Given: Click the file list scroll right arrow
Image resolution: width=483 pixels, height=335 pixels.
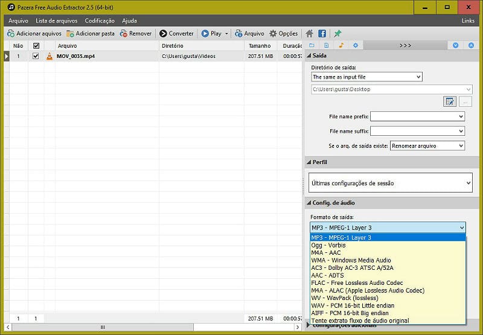Looking at the screenshot, I should pos(298,327).
